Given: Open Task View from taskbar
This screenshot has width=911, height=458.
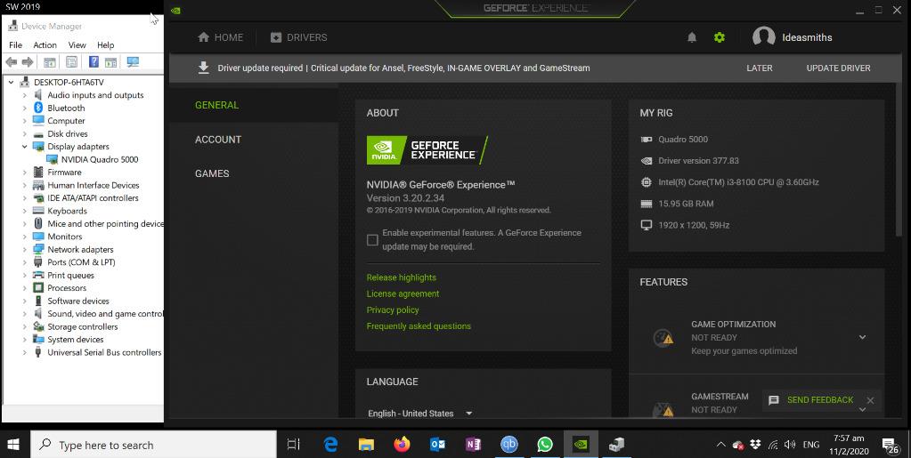Looking at the screenshot, I should (294, 445).
